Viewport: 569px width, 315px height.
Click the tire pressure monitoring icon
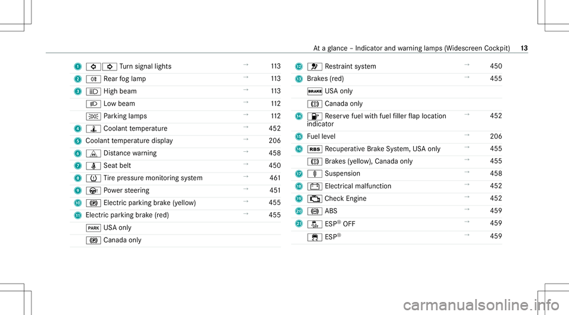(93, 178)
